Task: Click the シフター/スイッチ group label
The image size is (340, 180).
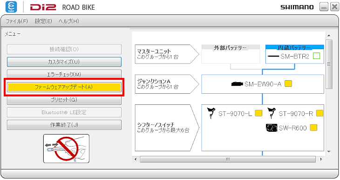Action: point(167,128)
